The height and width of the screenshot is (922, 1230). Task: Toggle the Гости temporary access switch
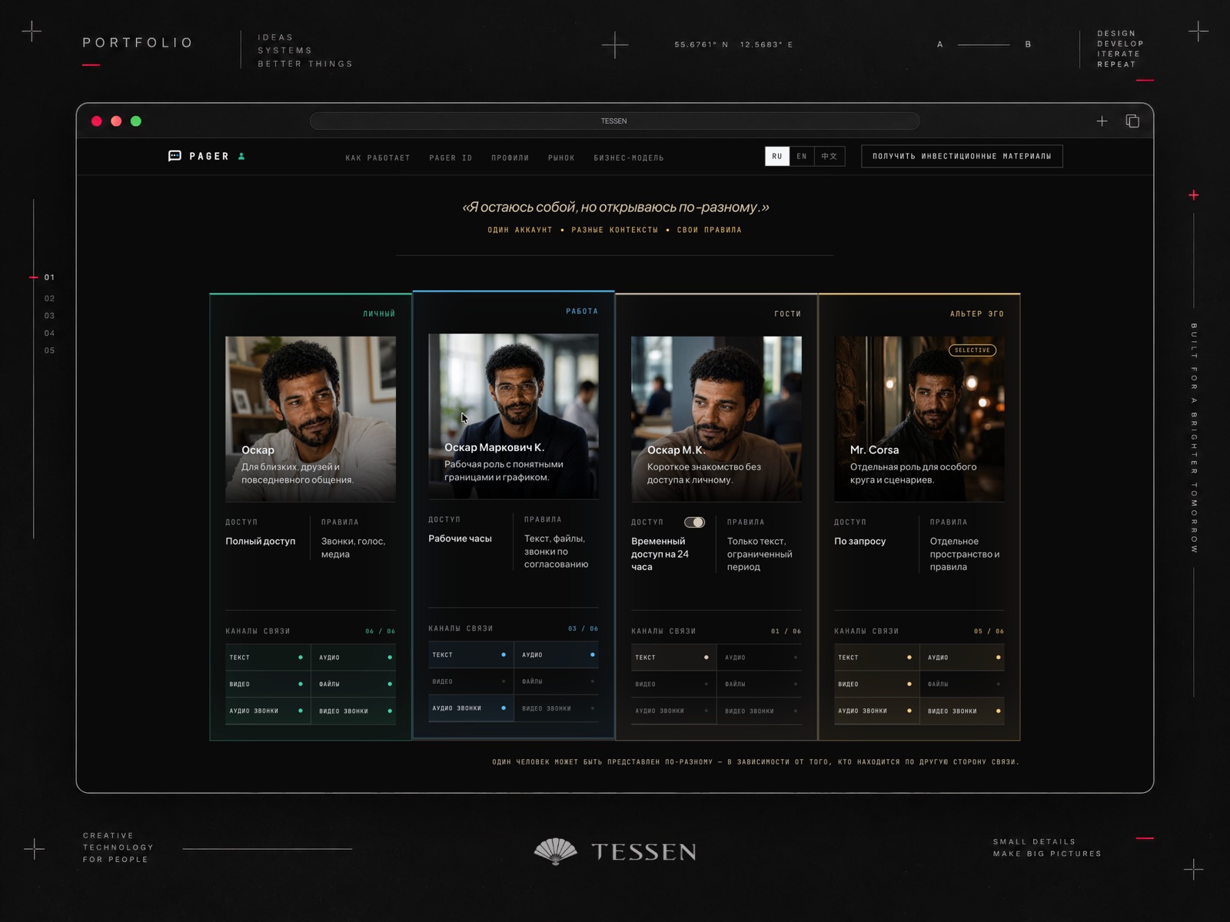pyautogui.click(x=694, y=522)
